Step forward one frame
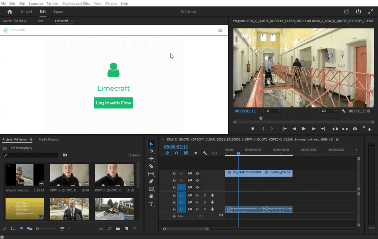 [314, 129]
